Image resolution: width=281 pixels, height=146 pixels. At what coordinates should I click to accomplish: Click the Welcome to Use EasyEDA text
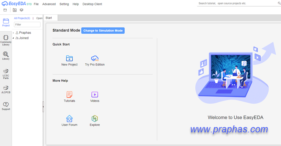point(235,117)
